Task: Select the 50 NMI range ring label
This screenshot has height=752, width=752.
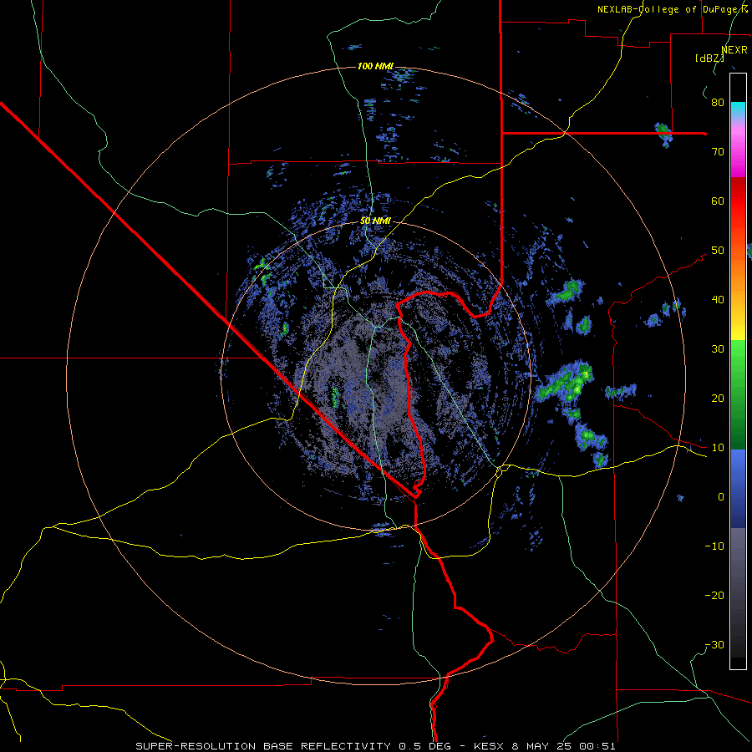Action: tap(375, 221)
